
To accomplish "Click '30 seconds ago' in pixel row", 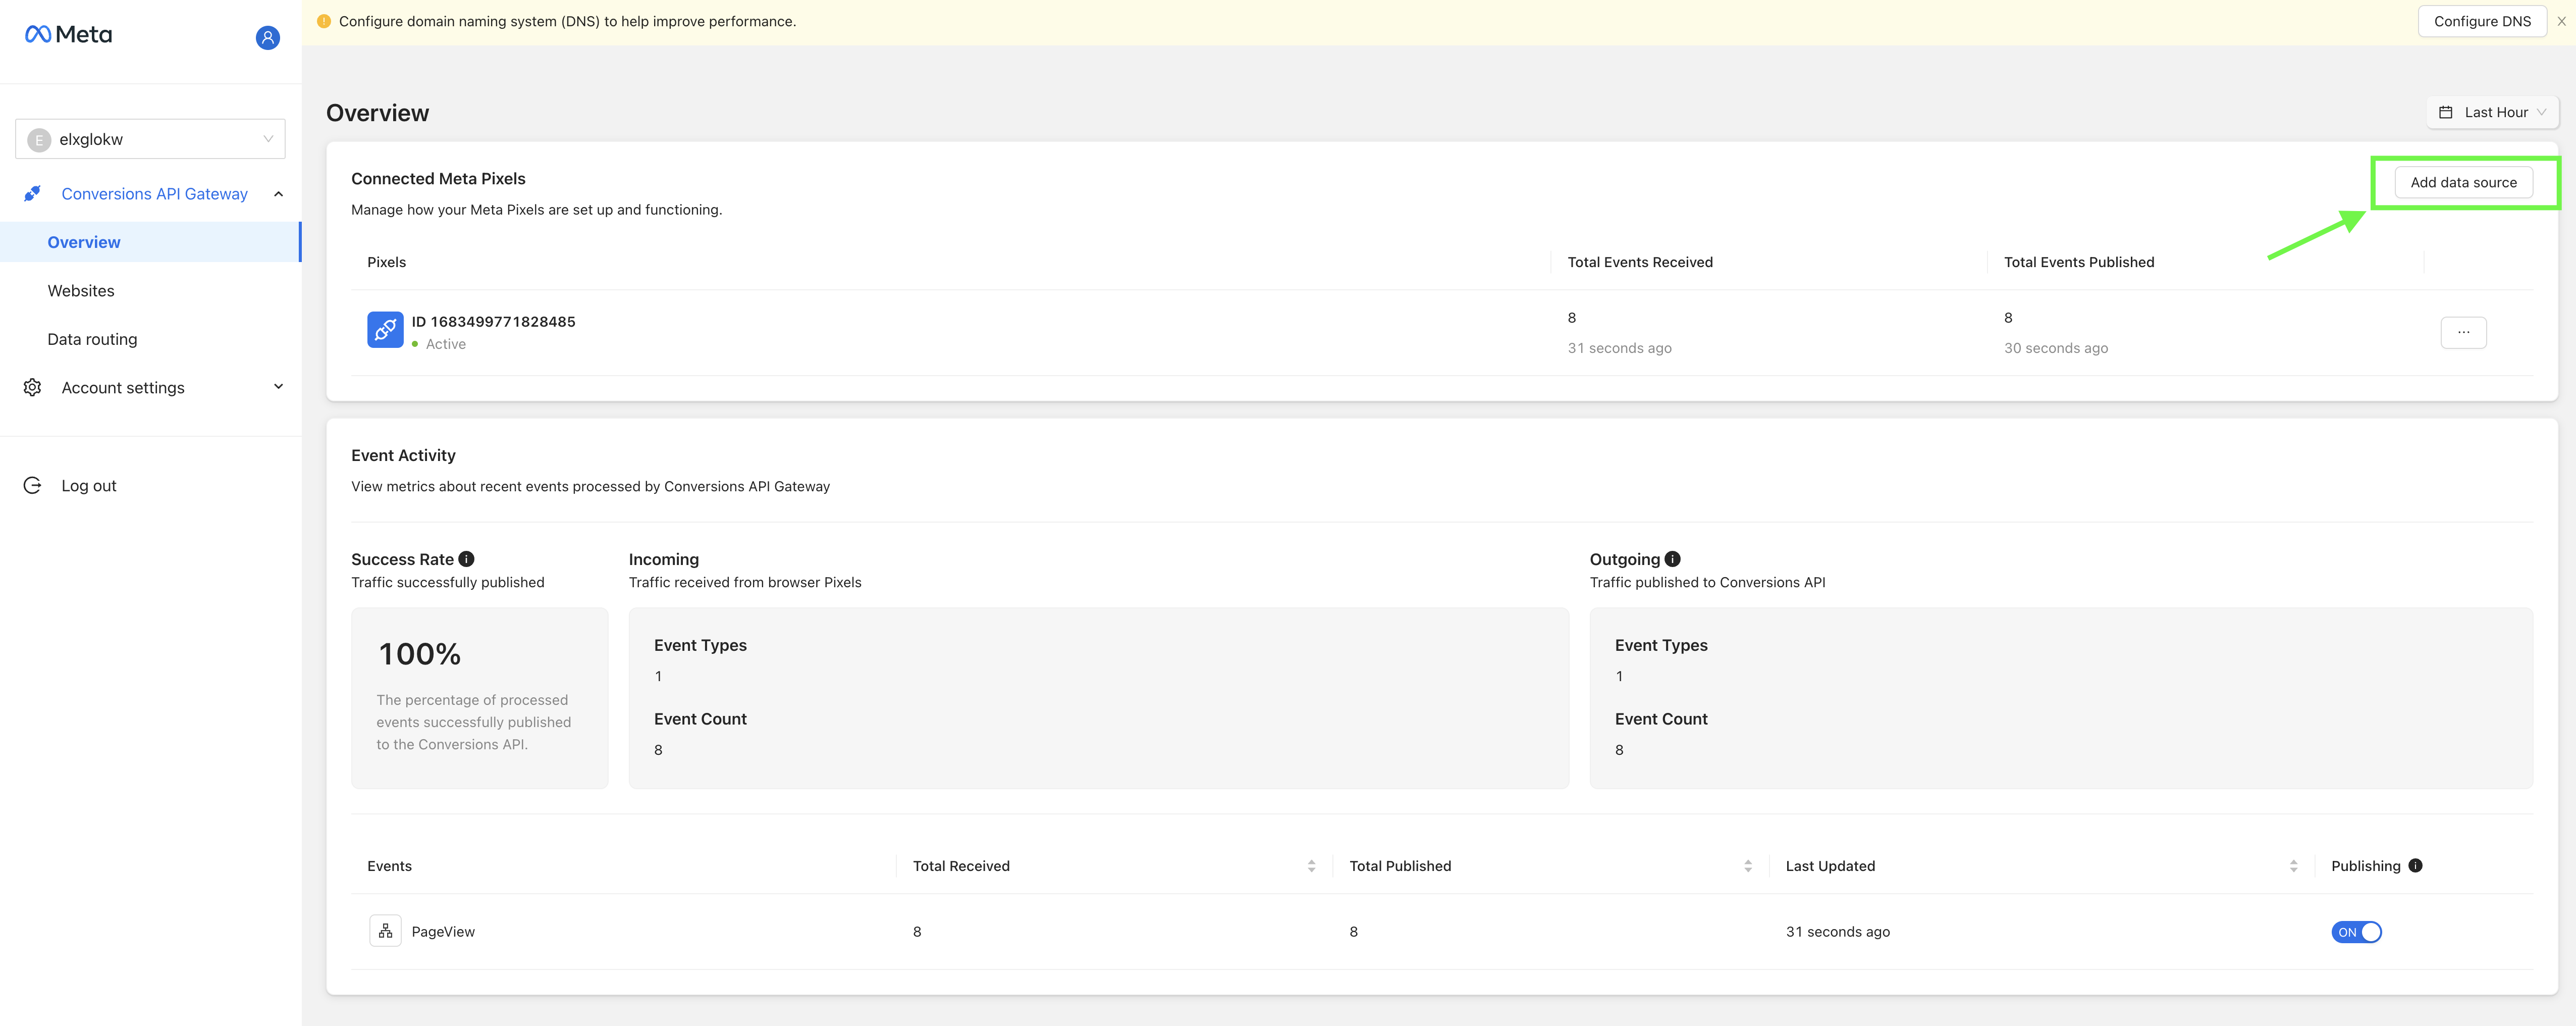I will coord(2055,348).
